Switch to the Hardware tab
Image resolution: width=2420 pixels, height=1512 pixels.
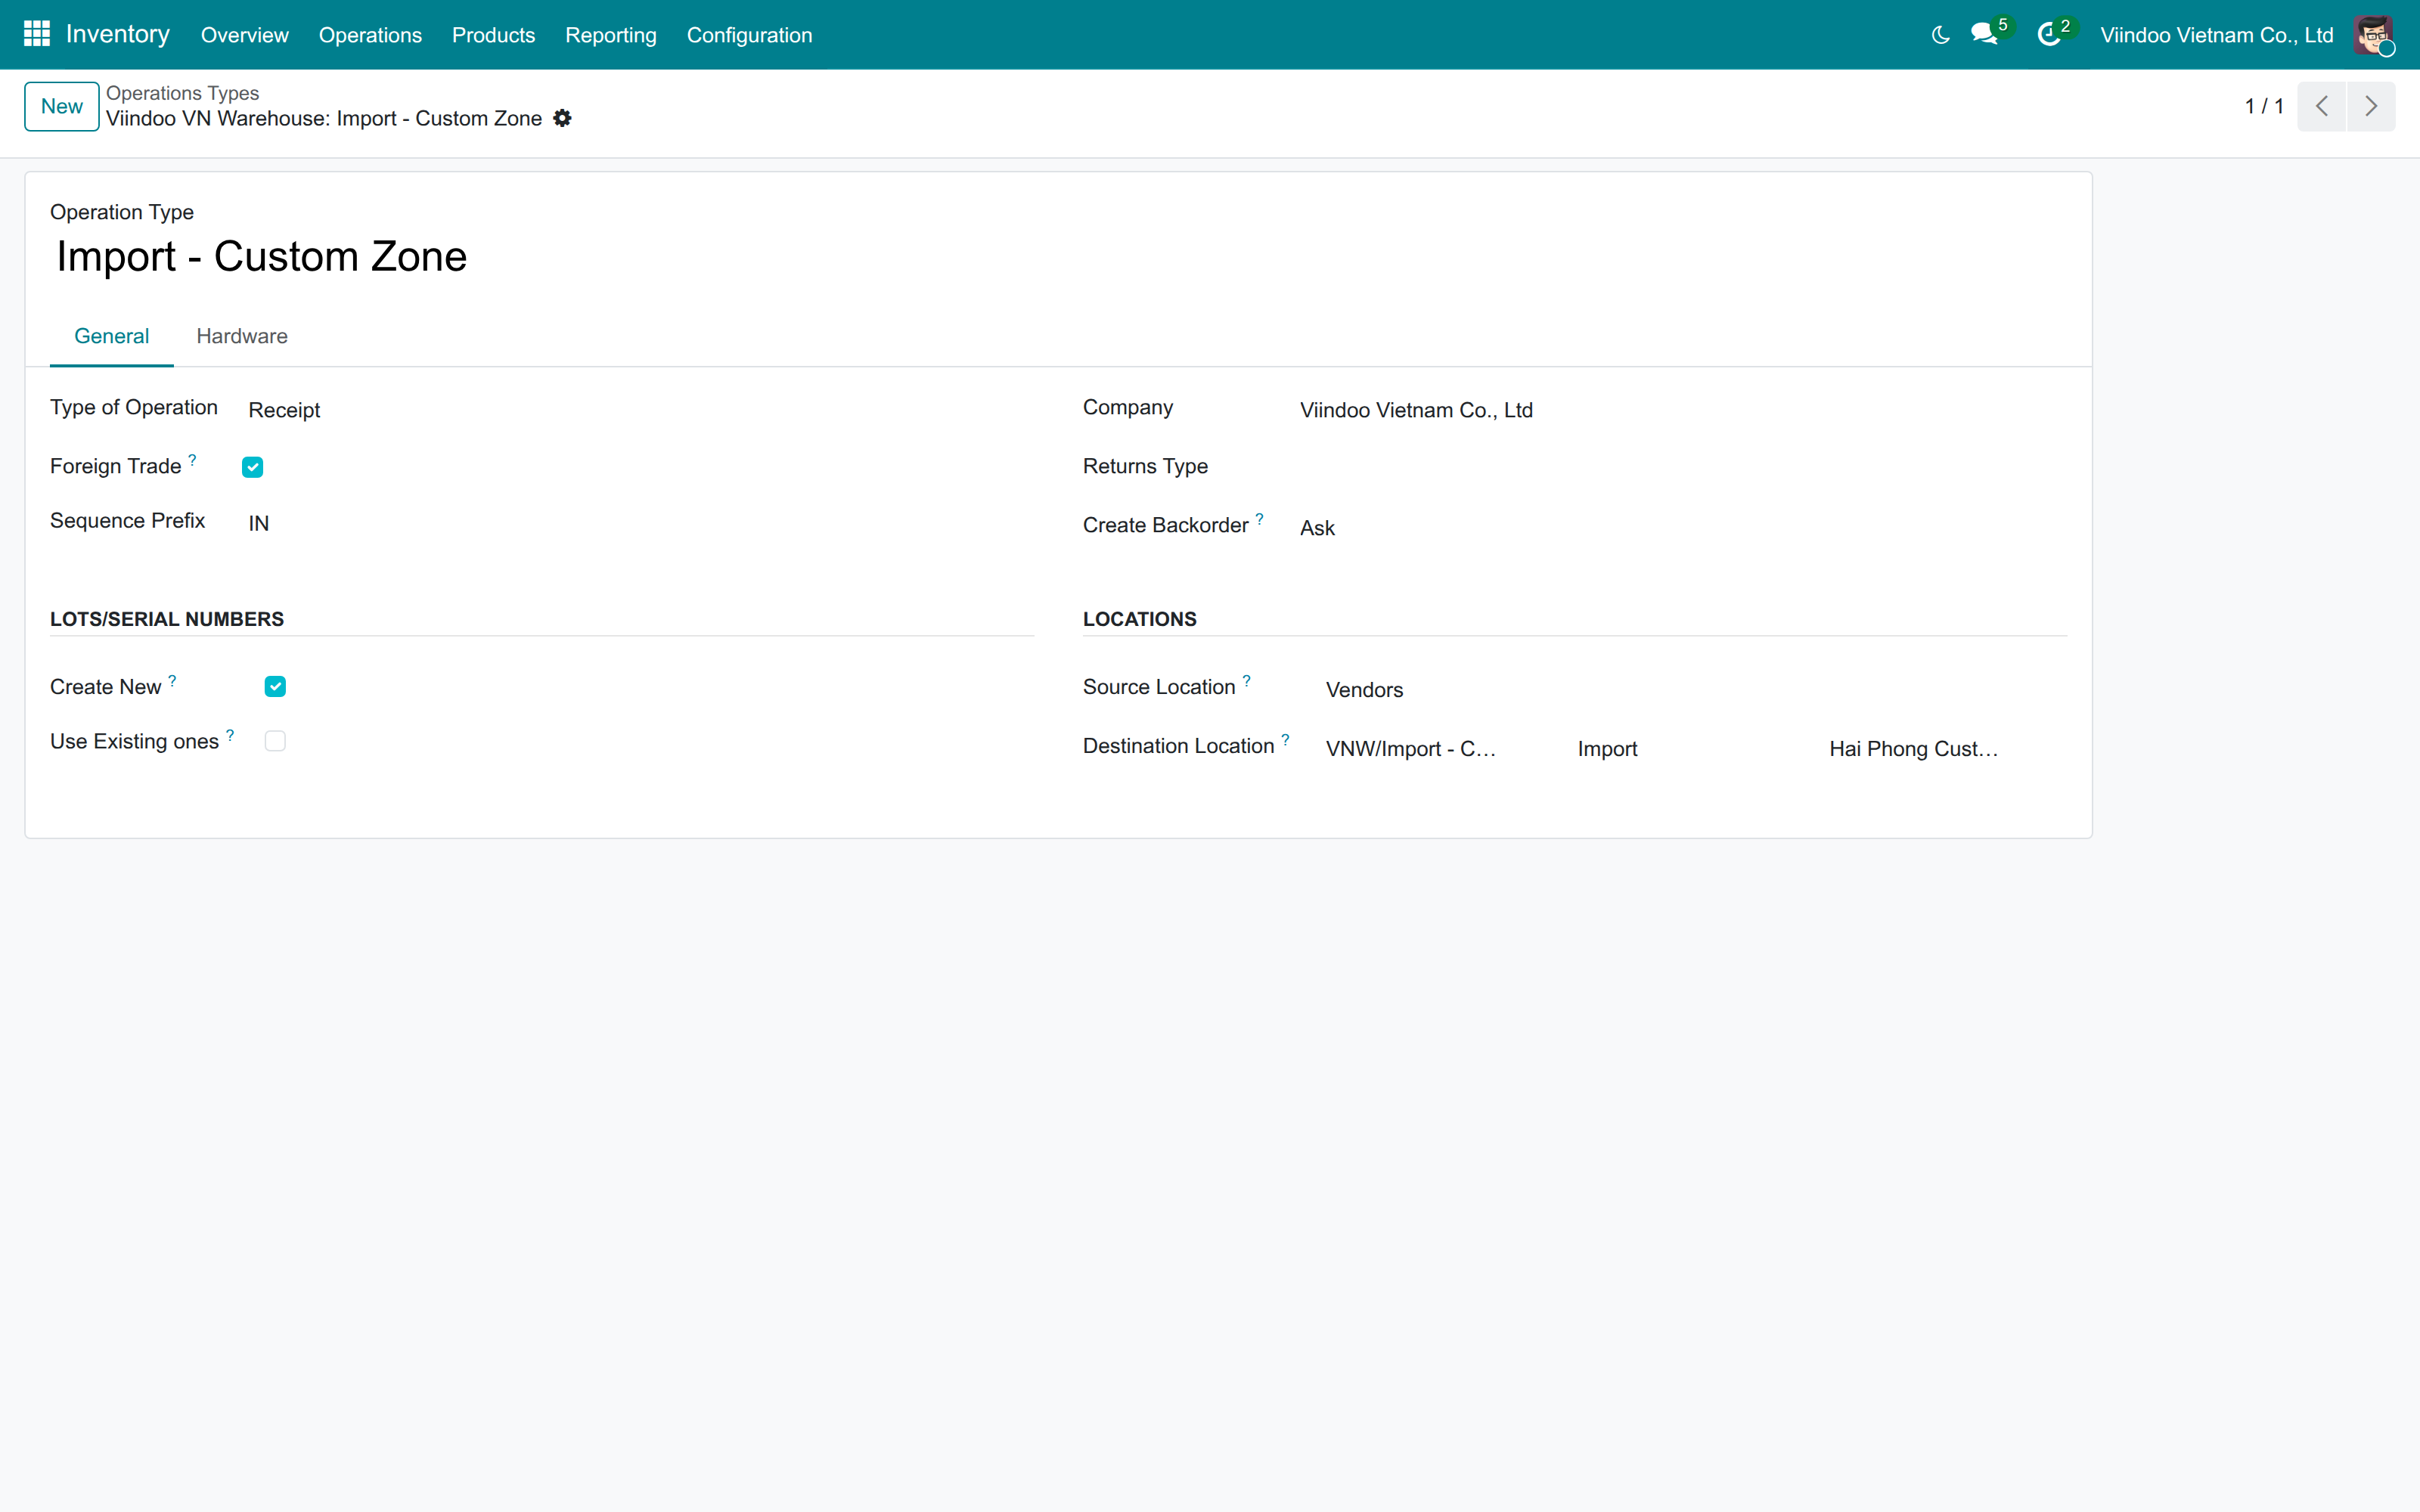click(x=242, y=336)
